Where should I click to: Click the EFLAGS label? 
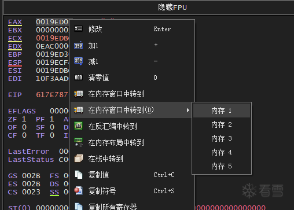point(22,111)
